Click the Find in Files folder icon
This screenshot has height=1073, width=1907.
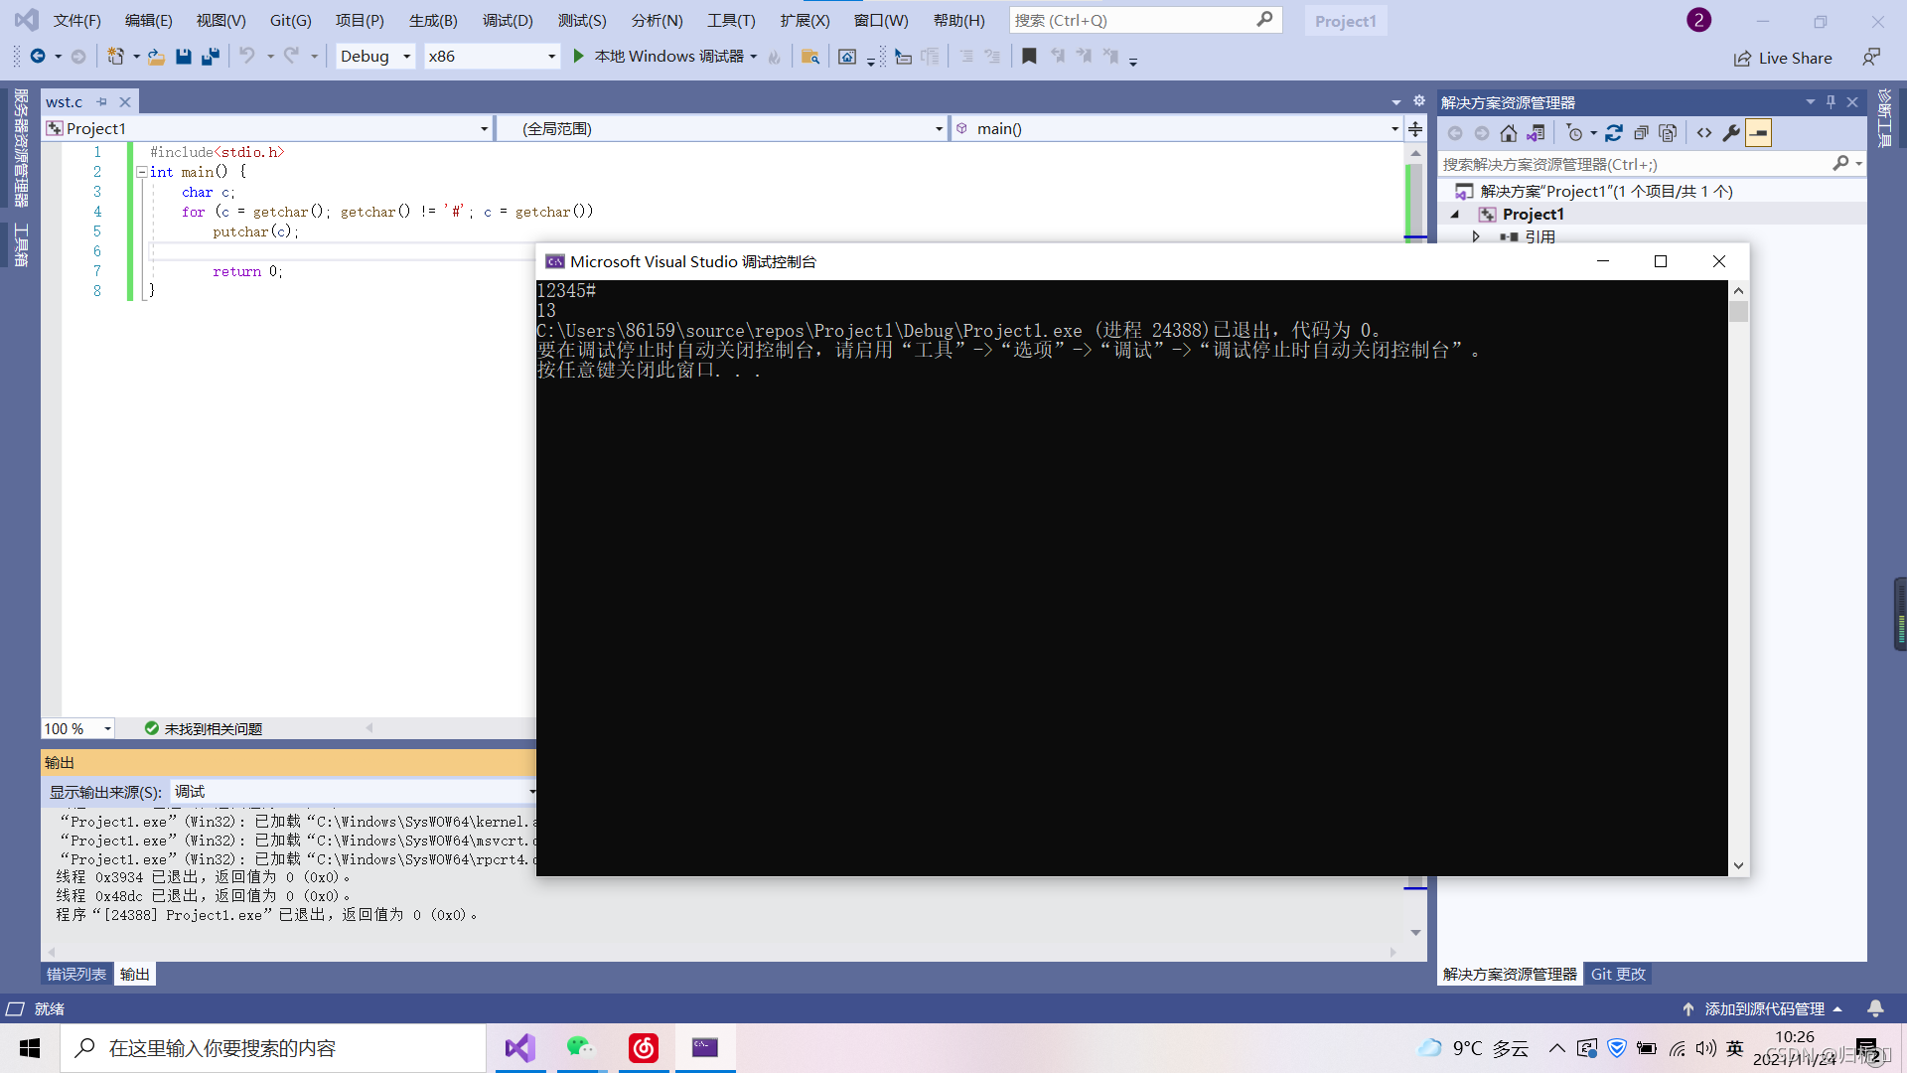pyautogui.click(x=810, y=57)
